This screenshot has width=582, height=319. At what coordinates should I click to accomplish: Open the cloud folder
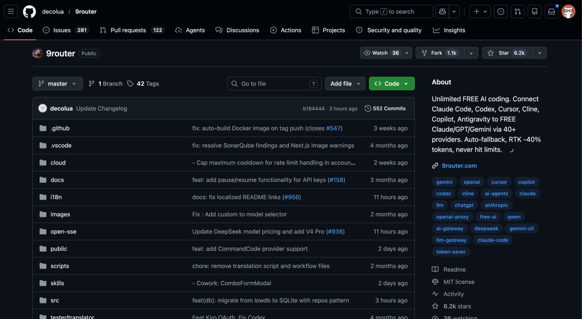(58, 162)
